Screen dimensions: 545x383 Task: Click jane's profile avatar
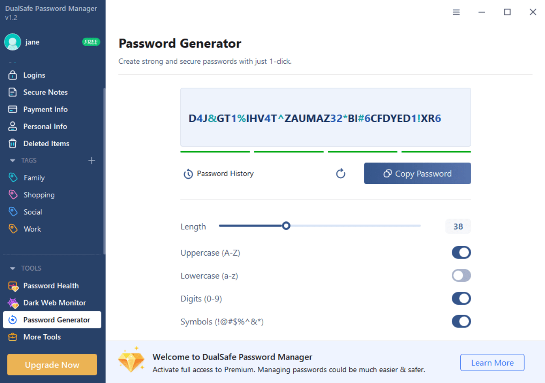pyautogui.click(x=12, y=42)
